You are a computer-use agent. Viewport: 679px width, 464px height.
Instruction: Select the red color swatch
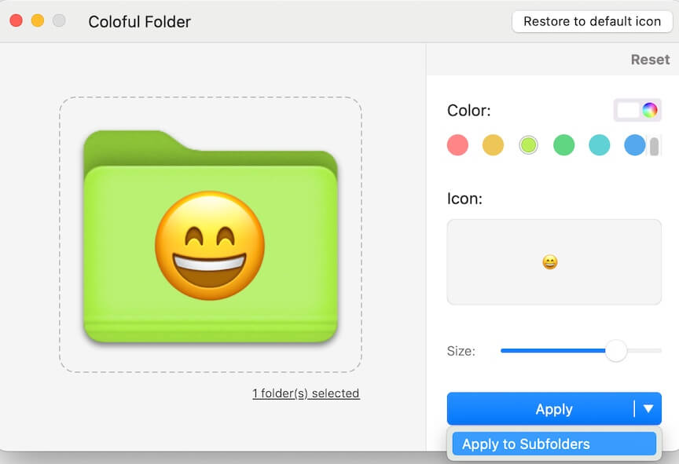click(457, 145)
